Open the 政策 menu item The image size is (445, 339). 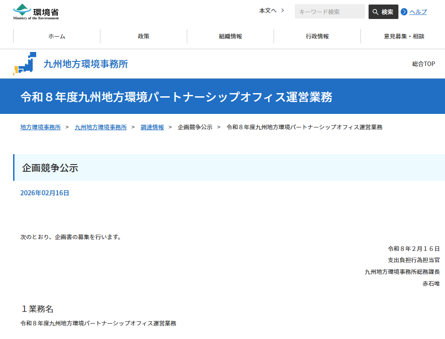click(x=143, y=36)
